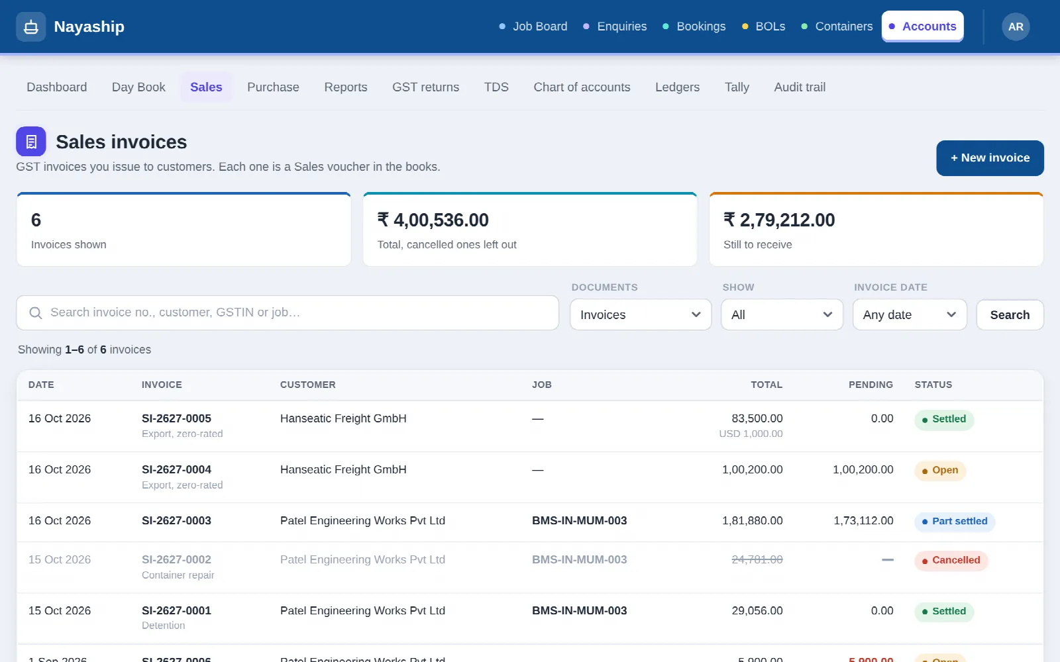The image size is (1060, 662).
Task: Click the Sales invoices document icon
Action: (30, 142)
